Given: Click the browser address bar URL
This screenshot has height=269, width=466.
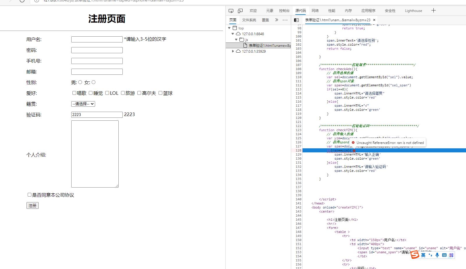Looking at the screenshot, I should (x=113, y=1).
